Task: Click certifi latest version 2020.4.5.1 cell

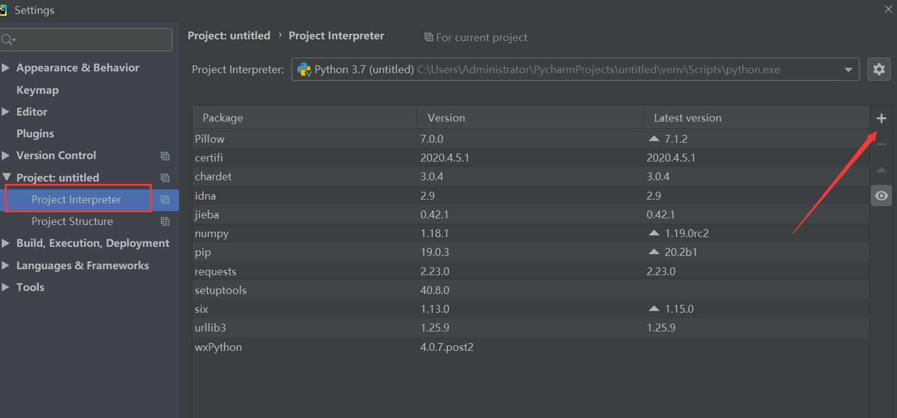Action: 671,158
